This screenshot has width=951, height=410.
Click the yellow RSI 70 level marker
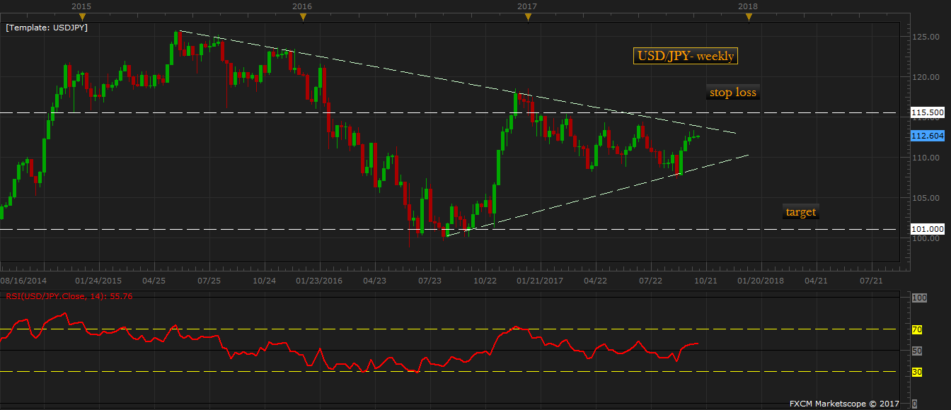click(x=916, y=329)
